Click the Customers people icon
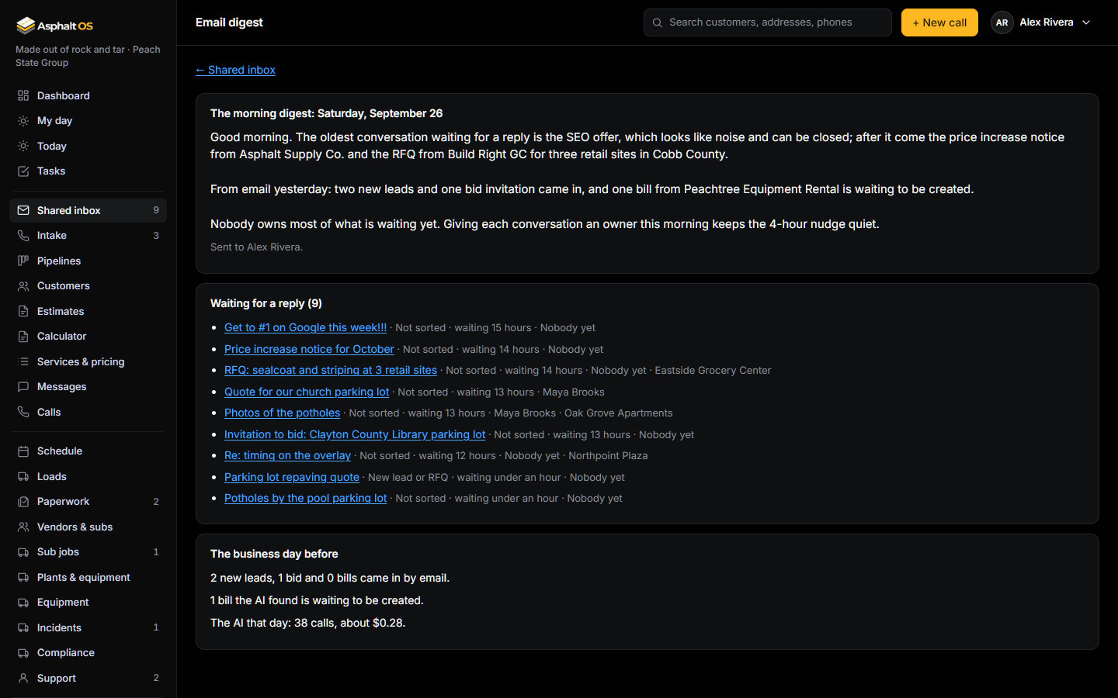 (23, 286)
